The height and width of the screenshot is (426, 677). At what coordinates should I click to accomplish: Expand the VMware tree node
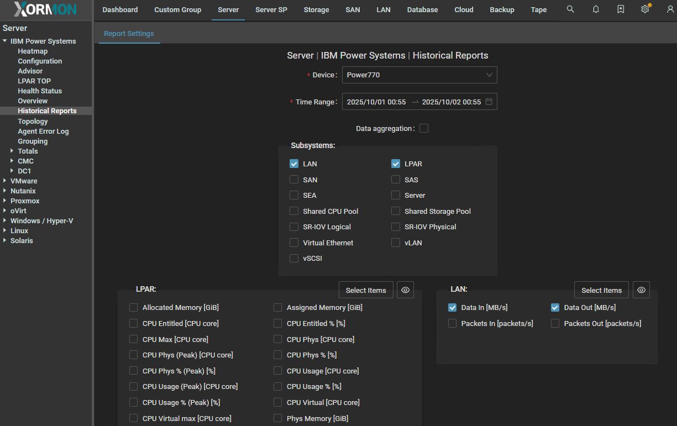click(5, 181)
